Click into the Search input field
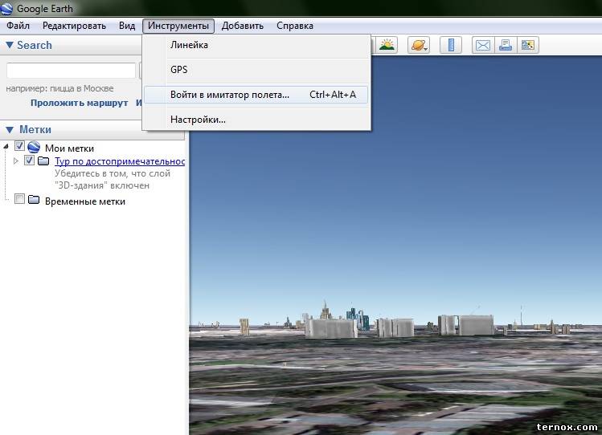 tap(71, 71)
